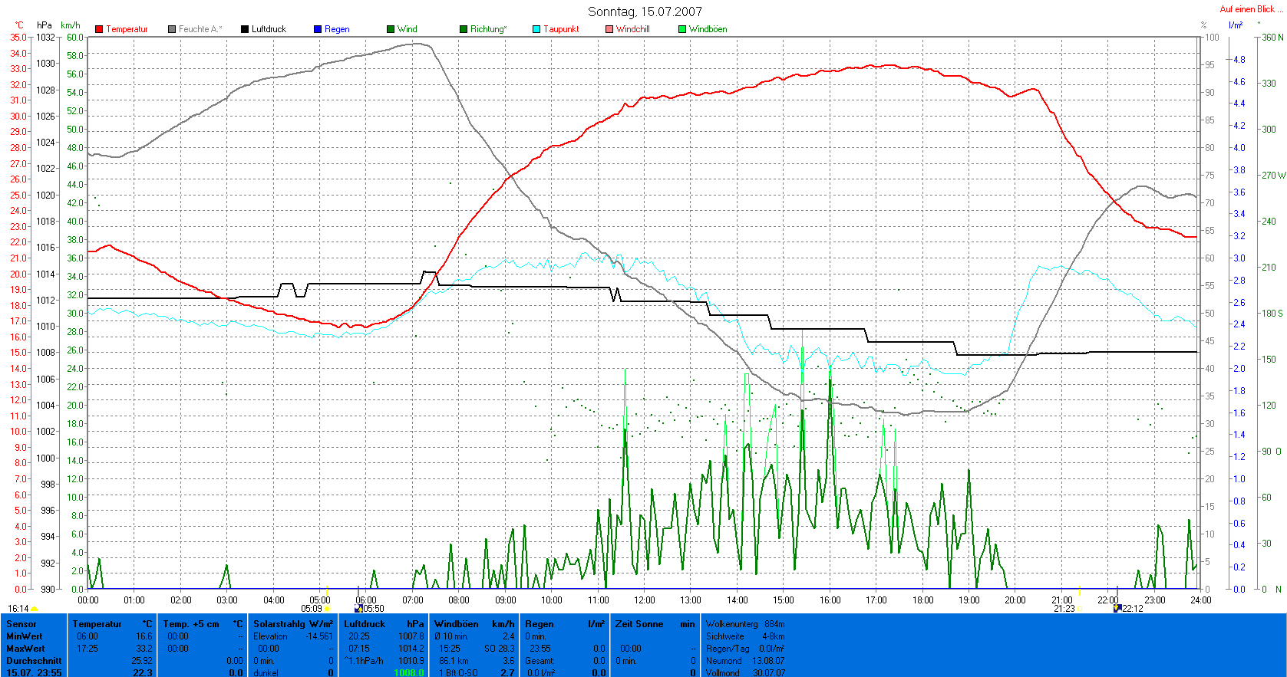Click the sunrise icon at 05:09
This screenshot has height=677, width=1287.
[328, 609]
